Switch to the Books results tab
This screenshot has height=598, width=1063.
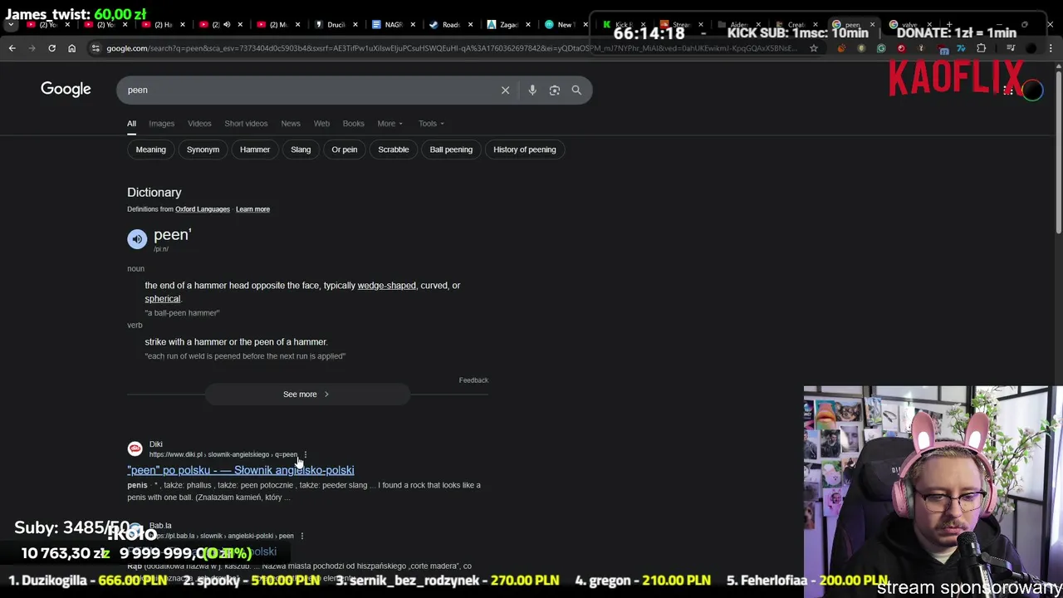(353, 123)
